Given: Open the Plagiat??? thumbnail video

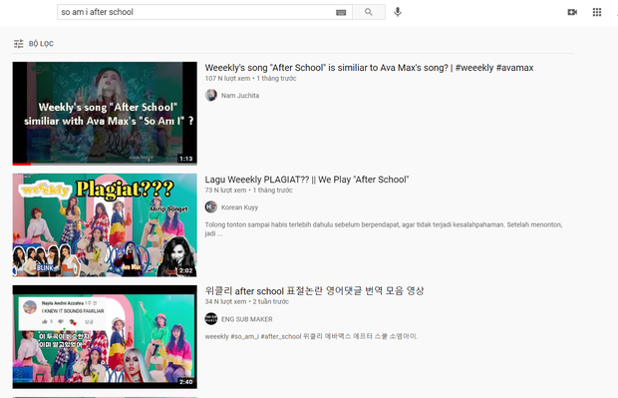Looking at the screenshot, I should point(105,225).
